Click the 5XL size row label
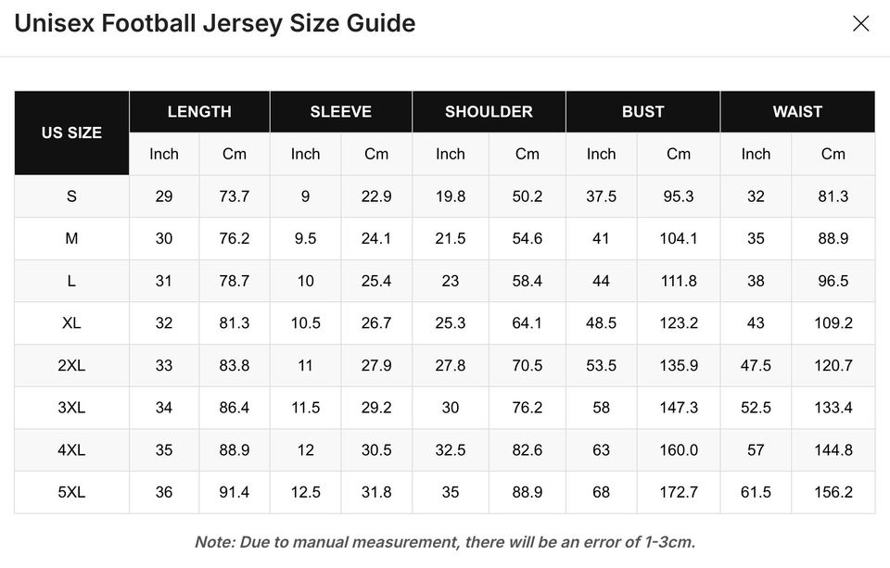Image resolution: width=890 pixels, height=568 pixels. [70, 492]
